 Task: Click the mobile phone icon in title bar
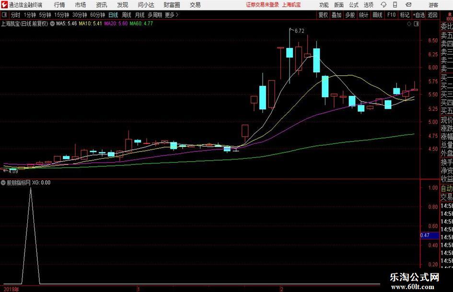pos(395,5)
